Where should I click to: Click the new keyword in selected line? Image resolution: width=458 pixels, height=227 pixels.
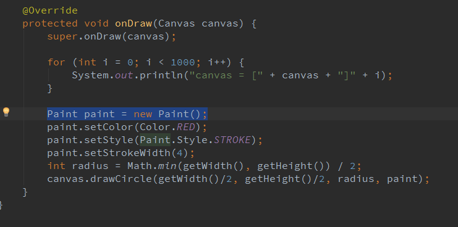[x=143, y=114]
